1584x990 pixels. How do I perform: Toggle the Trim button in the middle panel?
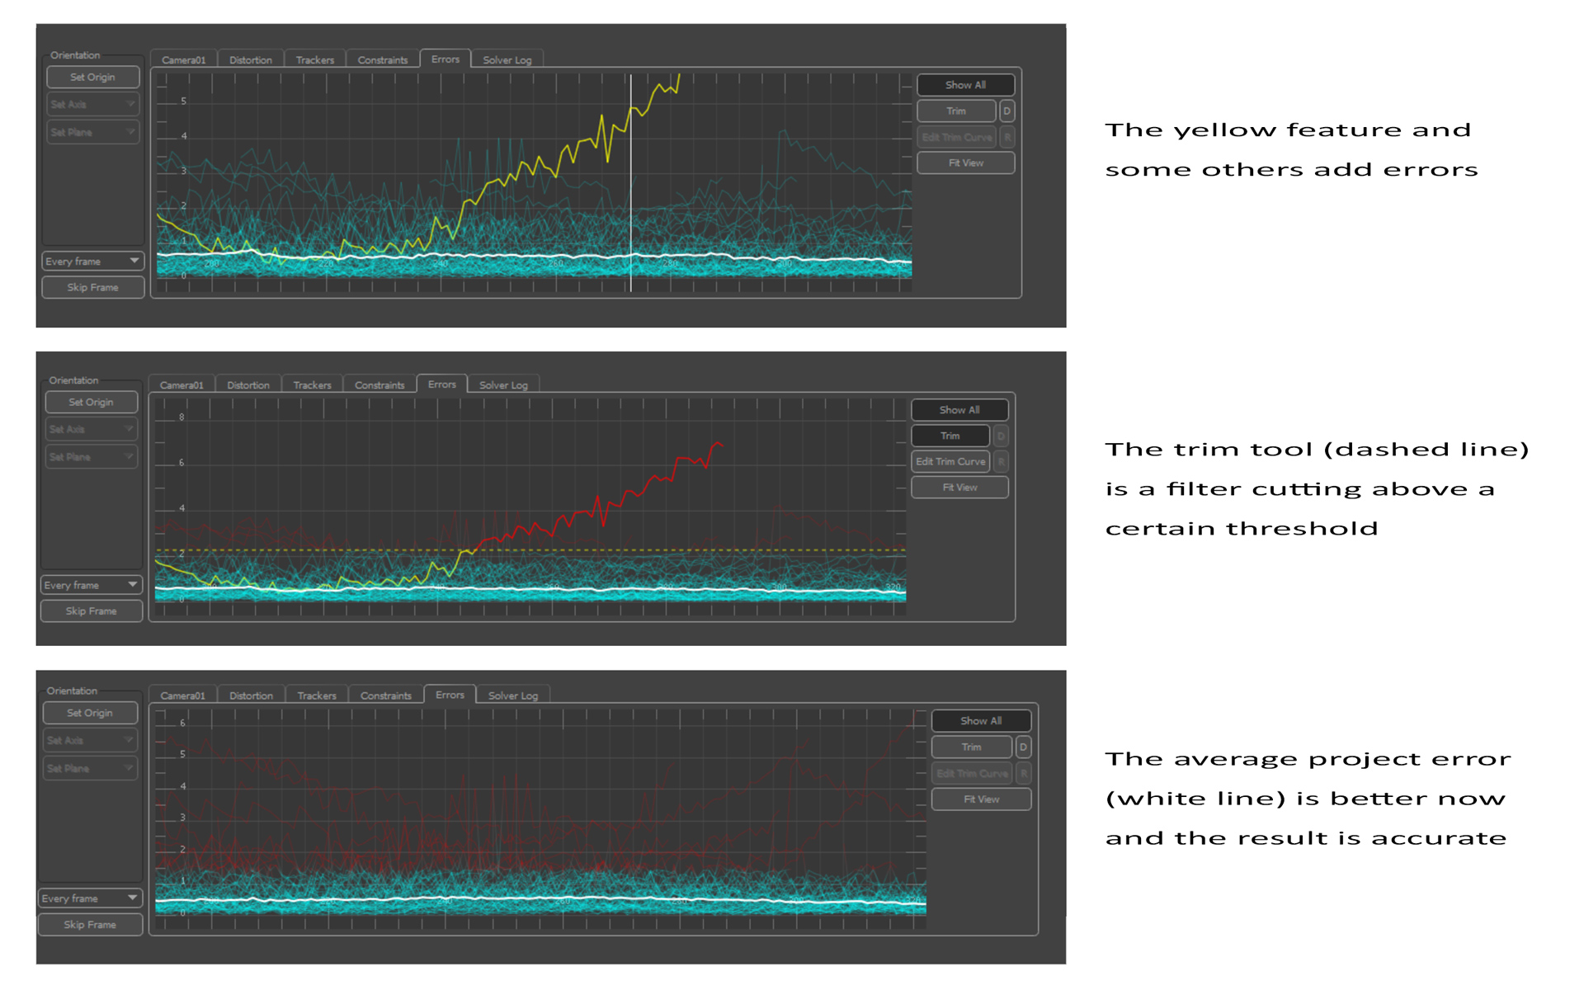pos(950,436)
